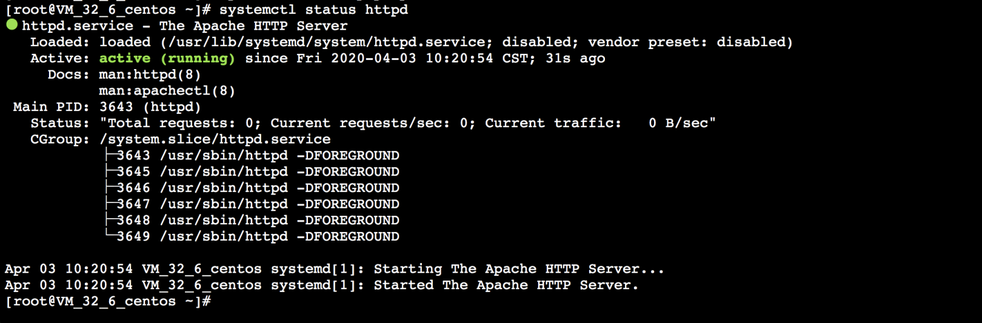This screenshot has width=982, height=323.
Task: Click the /system.slice/httpd.service CGroup path
Action: [215, 139]
